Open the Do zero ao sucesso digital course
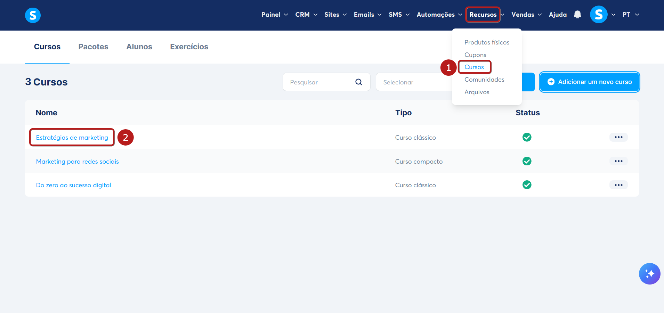Image resolution: width=664 pixels, height=313 pixels. point(74,185)
